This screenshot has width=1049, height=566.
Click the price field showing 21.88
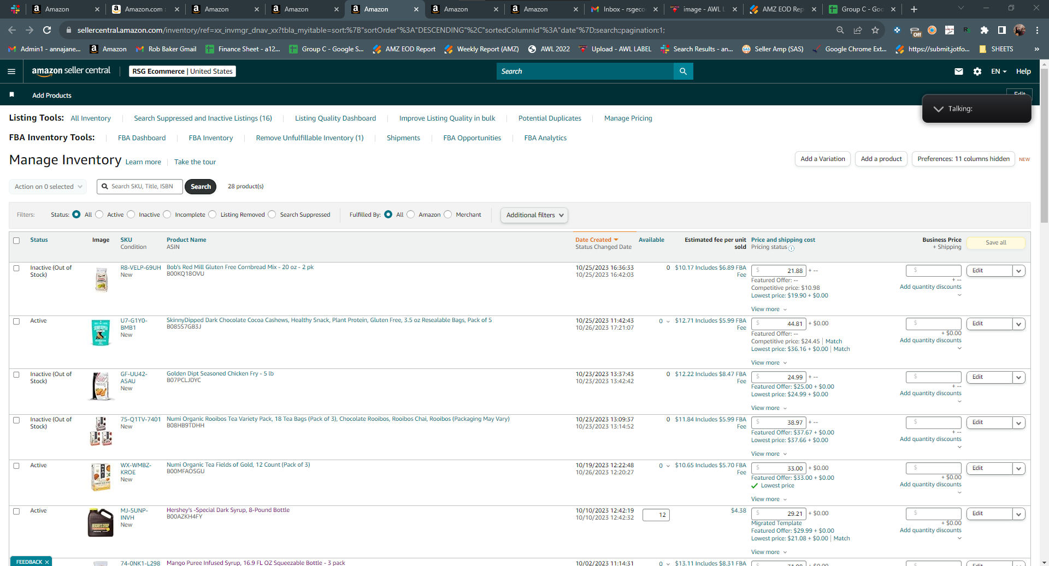pos(779,271)
